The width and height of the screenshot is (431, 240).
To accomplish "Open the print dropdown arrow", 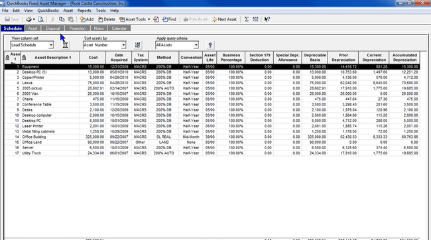I will [x=34, y=19].
